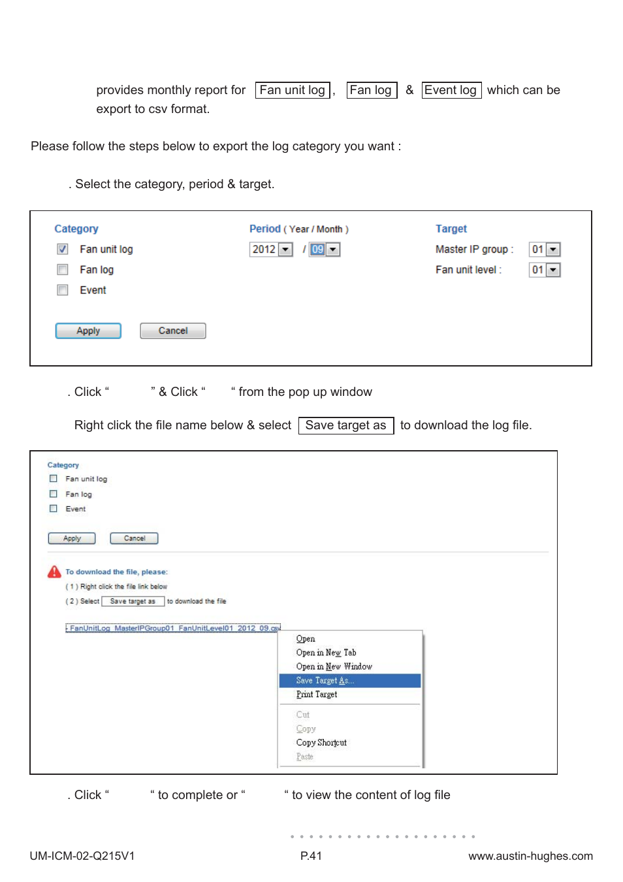Click the large Apply button
623x882 pixels.
tap(88, 331)
